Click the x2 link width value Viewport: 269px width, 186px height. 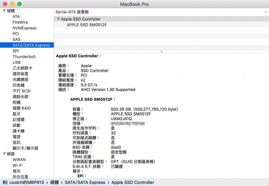pyautogui.click(x=83, y=80)
